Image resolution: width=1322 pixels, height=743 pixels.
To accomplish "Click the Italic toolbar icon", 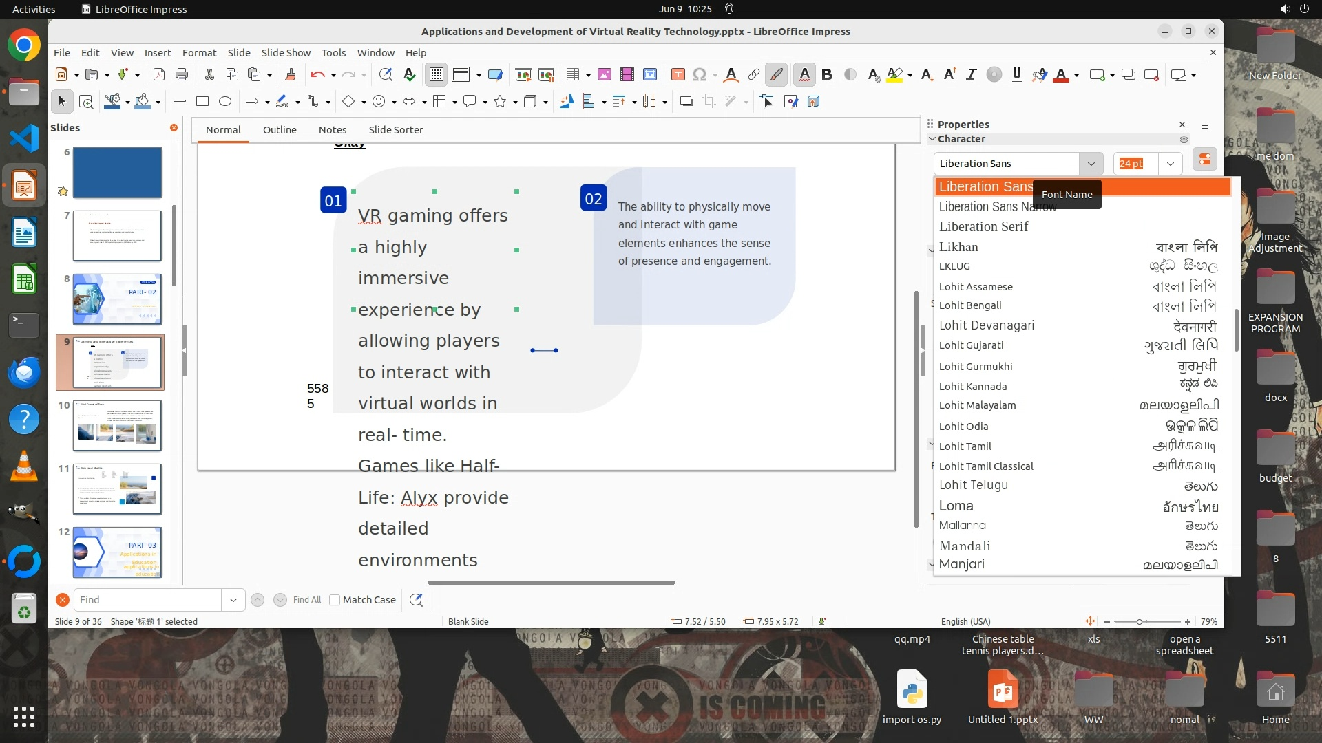I will 971,75.
